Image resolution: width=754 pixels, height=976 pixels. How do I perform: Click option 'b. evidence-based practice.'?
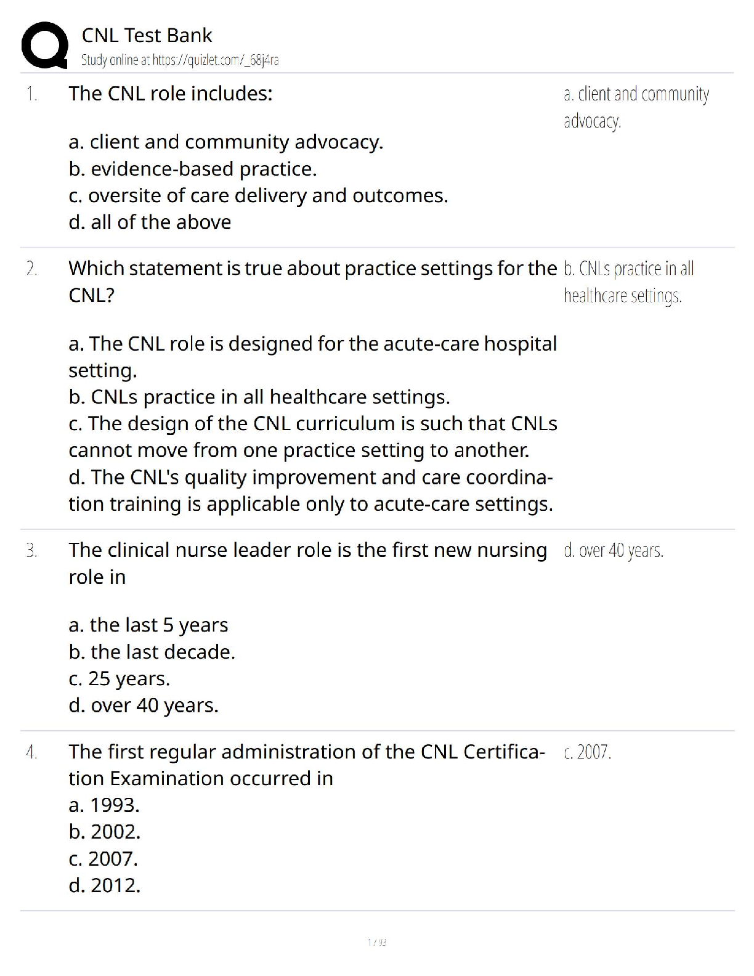[x=193, y=169]
